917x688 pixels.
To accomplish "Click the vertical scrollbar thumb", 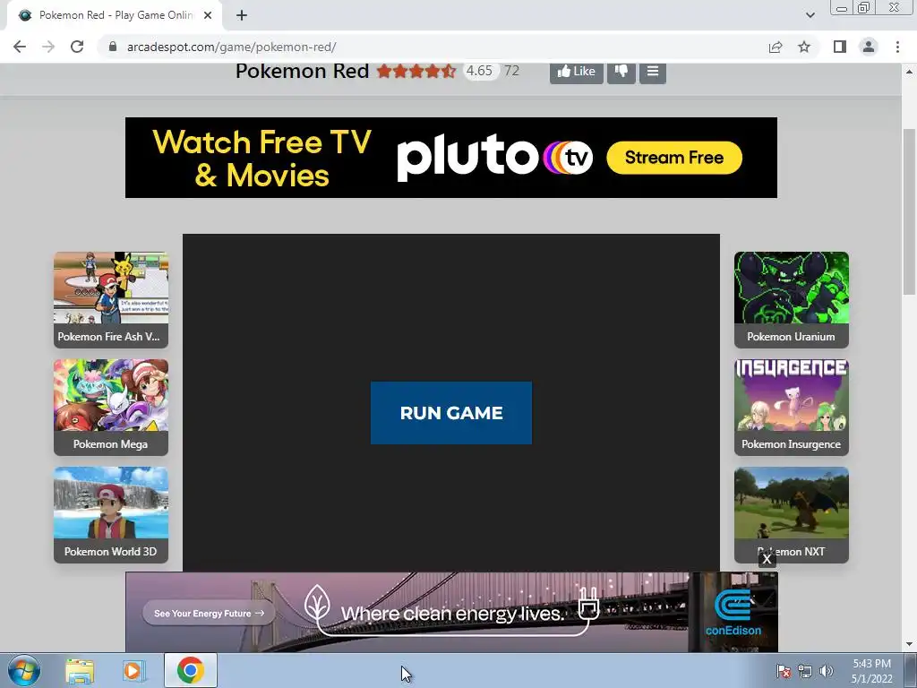I will point(909,211).
